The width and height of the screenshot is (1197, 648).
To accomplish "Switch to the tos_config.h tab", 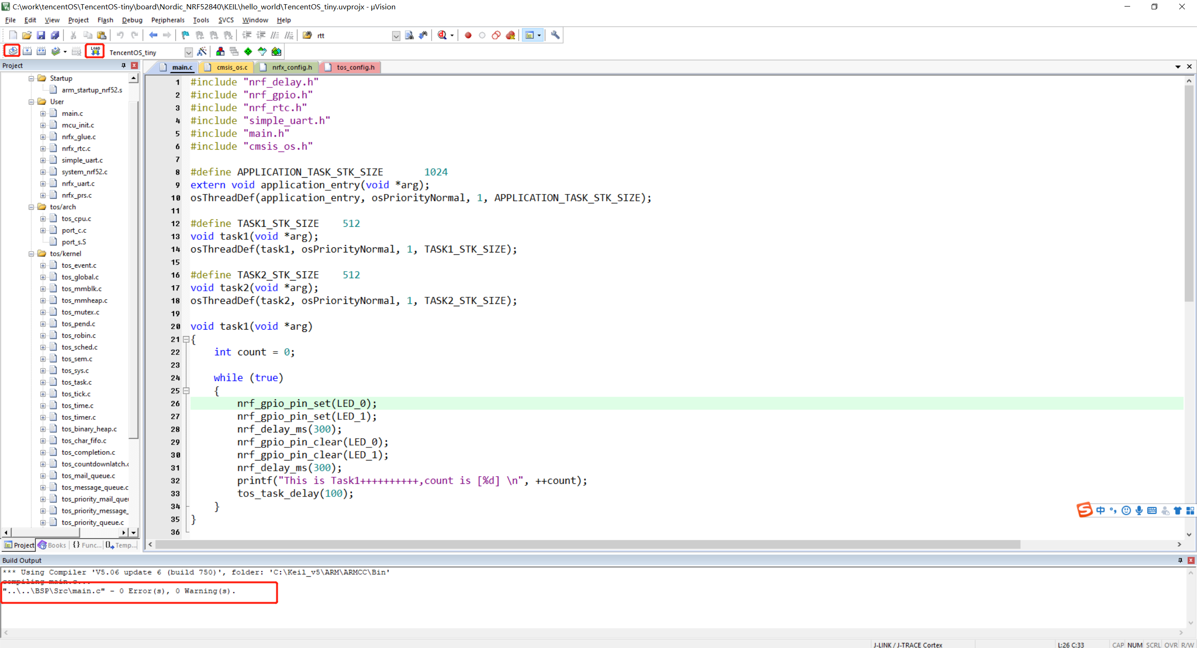I will pos(351,67).
